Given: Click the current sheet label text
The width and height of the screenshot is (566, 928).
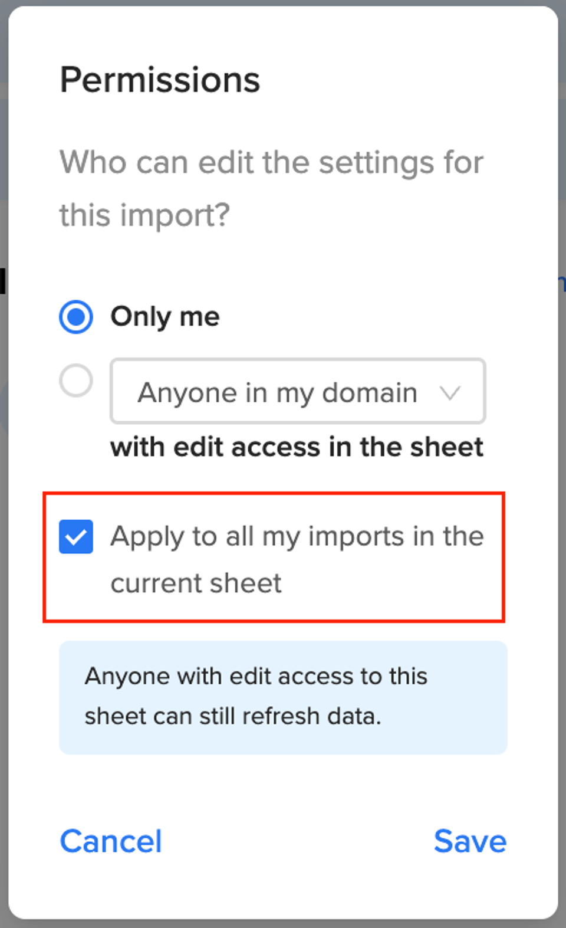Looking at the screenshot, I should click(196, 583).
